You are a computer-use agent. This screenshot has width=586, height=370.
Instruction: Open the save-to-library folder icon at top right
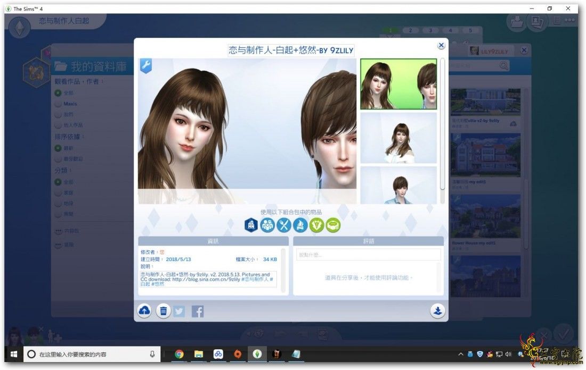tap(517, 22)
